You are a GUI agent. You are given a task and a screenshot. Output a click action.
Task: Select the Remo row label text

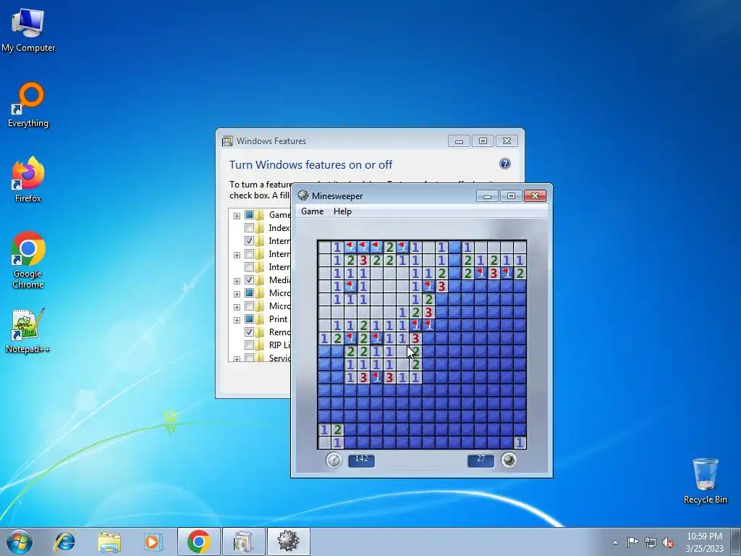pos(279,332)
